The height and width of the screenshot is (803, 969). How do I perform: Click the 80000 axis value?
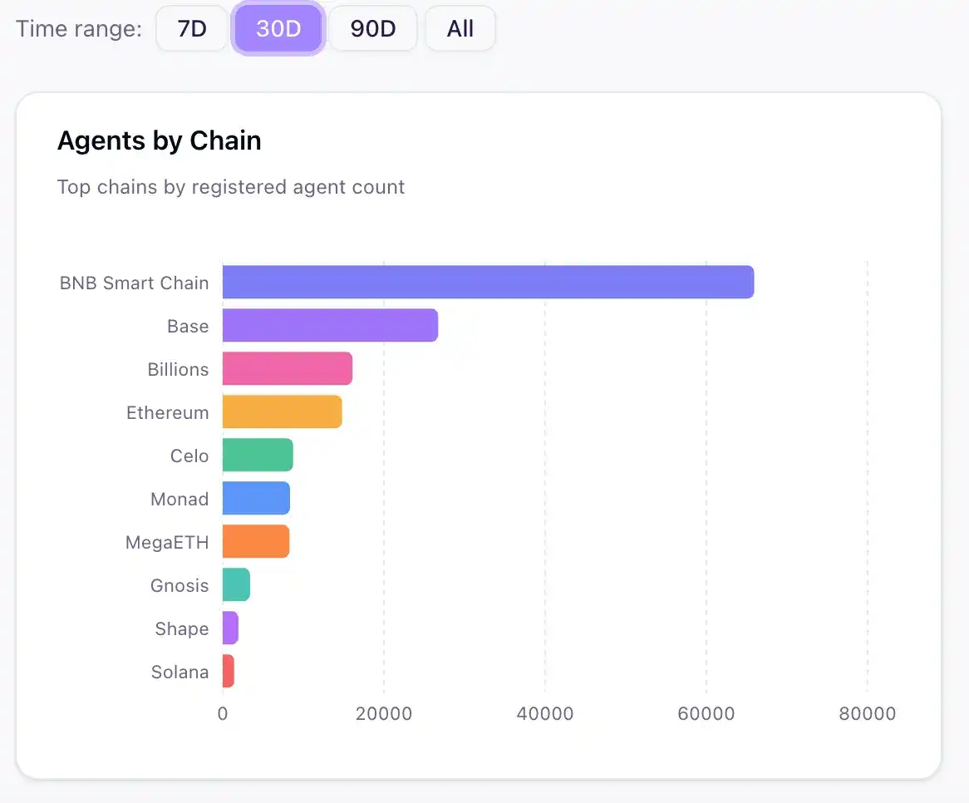click(x=868, y=713)
